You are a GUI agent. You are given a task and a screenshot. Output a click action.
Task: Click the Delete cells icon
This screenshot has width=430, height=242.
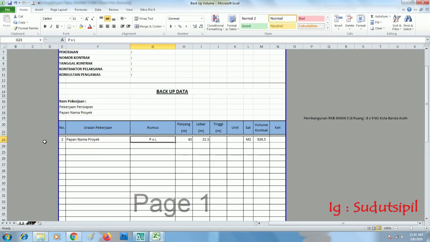(350, 19)
